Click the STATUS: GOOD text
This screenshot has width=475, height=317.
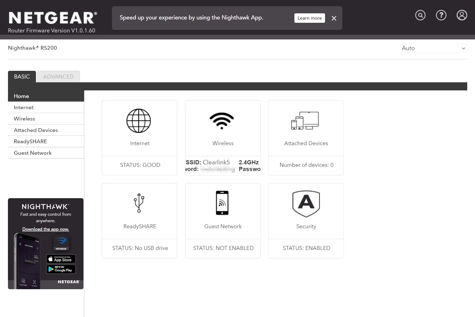pos(140,165)
